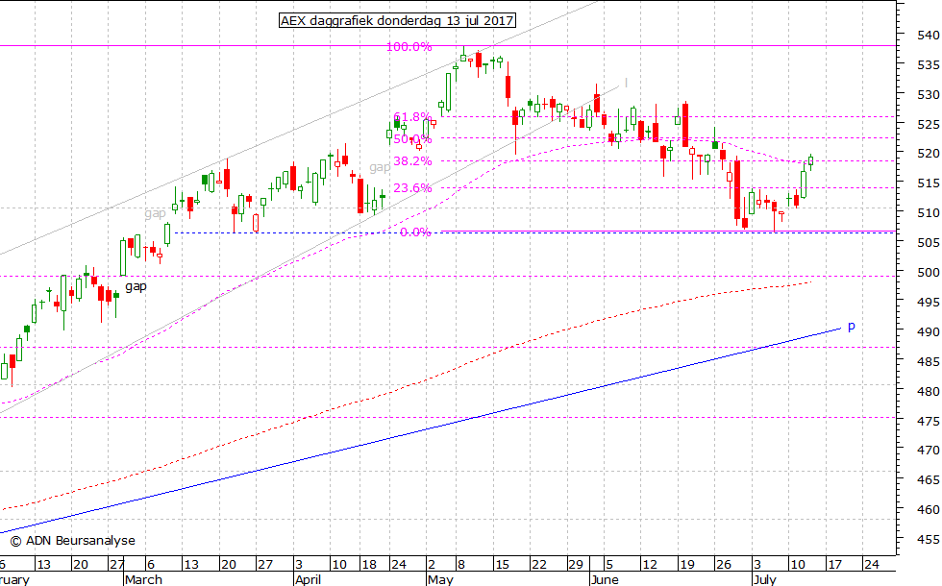Click the '19' date axis label
The width and height of the screenshot is (942, 586).
click(686, 565)
